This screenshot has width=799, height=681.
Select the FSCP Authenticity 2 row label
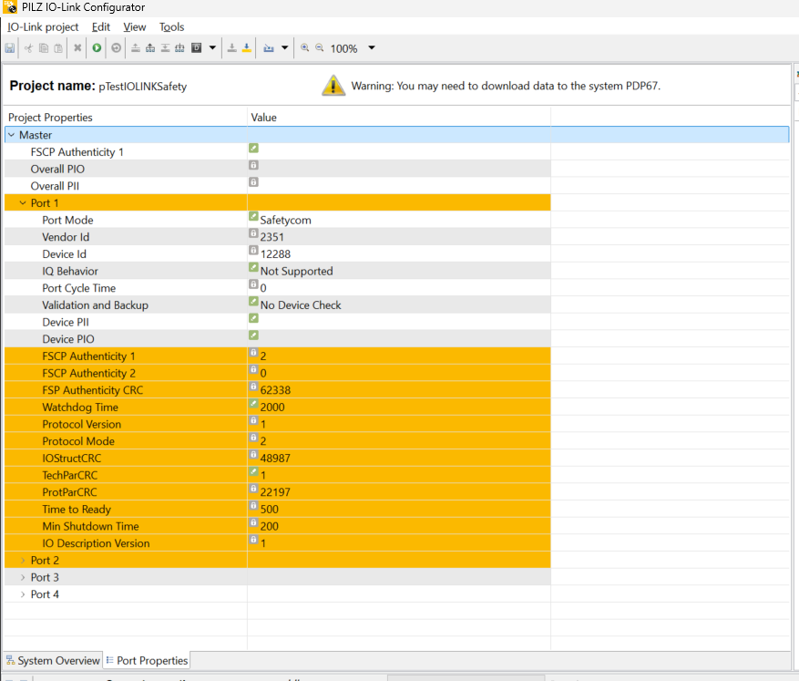pyautogui.click(x=88, y=373)
